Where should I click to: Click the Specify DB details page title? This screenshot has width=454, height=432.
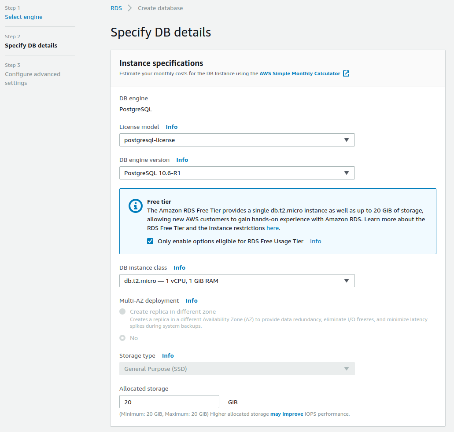coord(161,32)
